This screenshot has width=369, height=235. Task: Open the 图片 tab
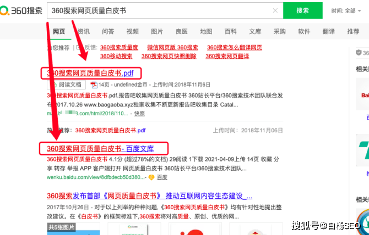click(157, 31)
